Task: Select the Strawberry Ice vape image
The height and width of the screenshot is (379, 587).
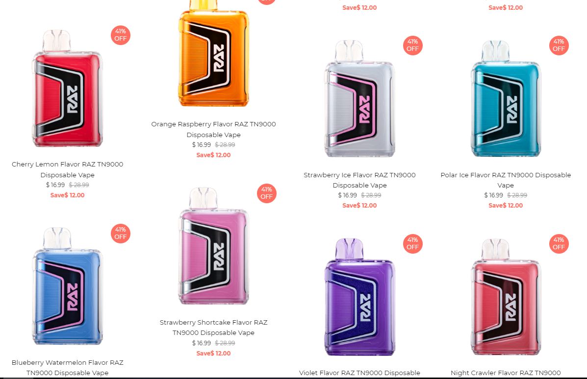Action: (360, 99)
